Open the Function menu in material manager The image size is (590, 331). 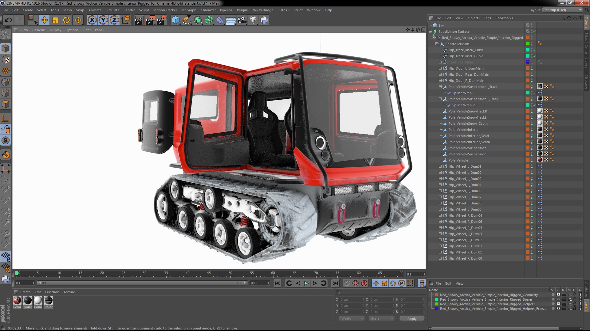click(52, 292)
